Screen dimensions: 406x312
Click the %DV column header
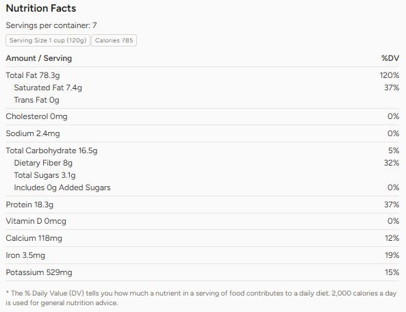coord(390,58)
